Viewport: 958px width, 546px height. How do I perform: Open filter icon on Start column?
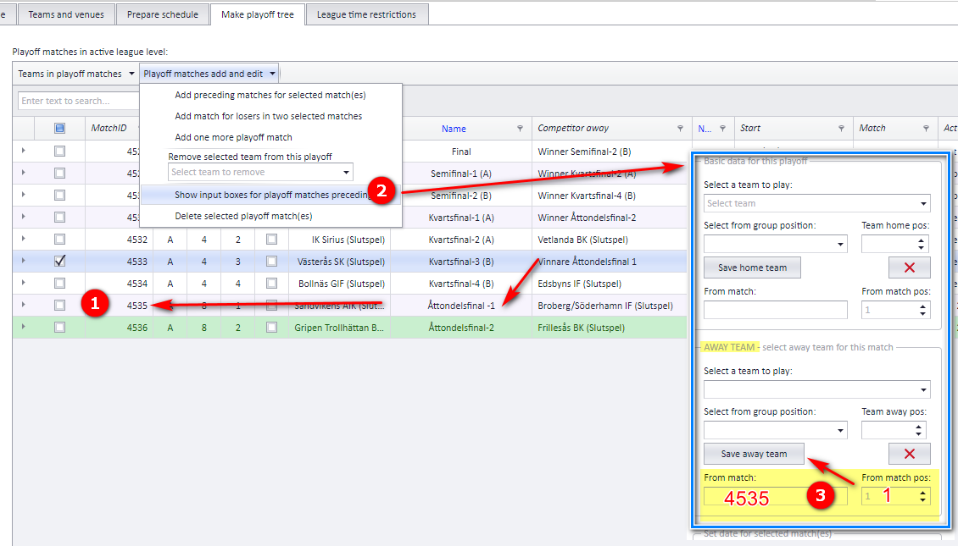click(841, 128)
